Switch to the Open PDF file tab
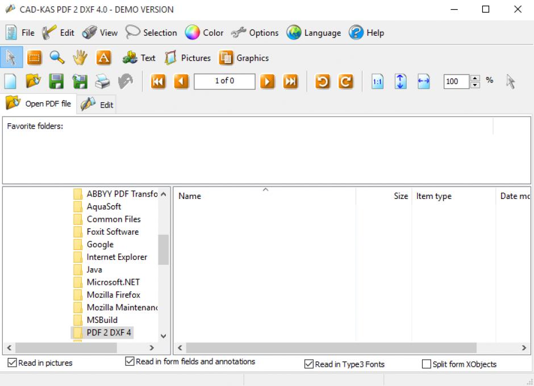 click(39, 103)
